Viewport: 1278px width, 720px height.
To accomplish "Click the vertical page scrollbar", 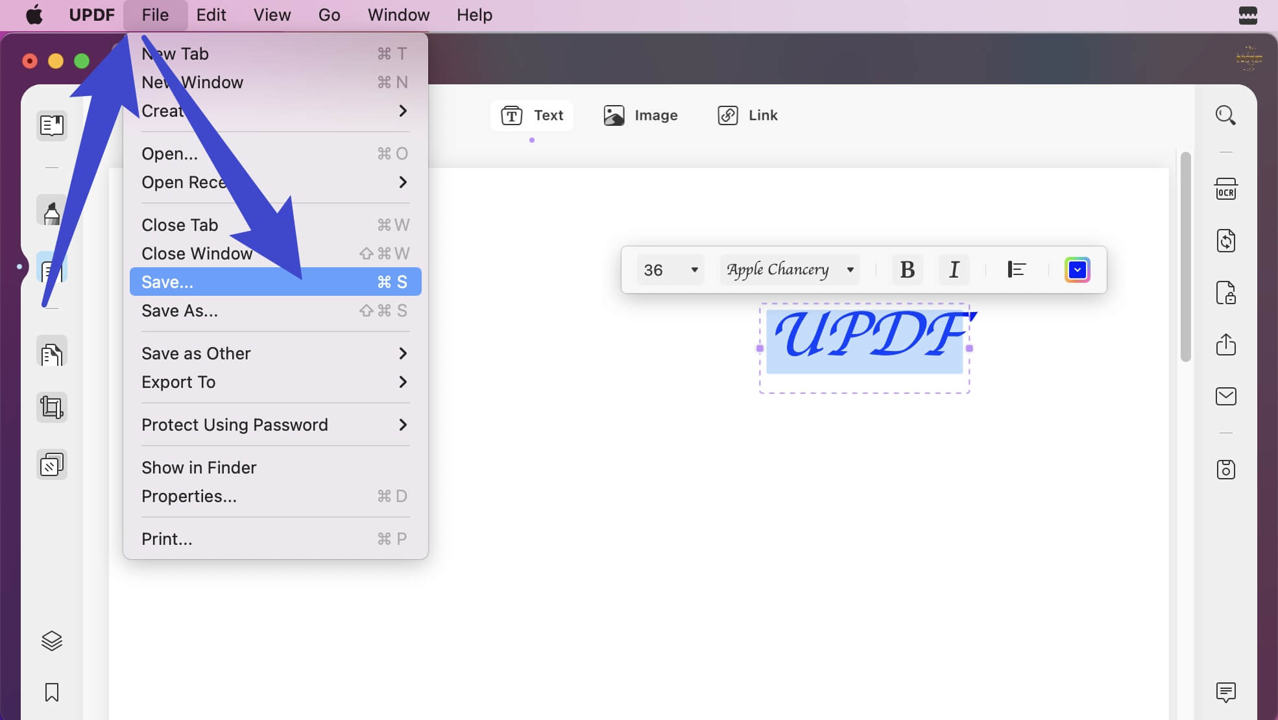I will pos(1185,257).
